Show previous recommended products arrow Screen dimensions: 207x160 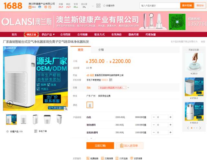tap(188, 128)
